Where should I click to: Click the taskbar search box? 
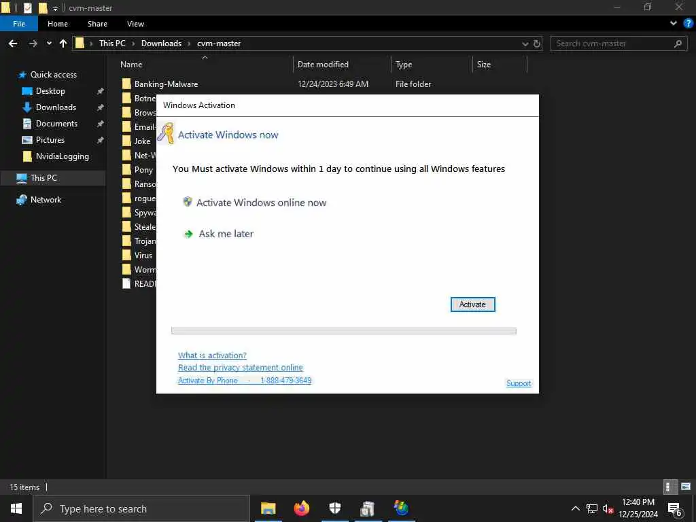pyautogui.click(x=141, y=508)
